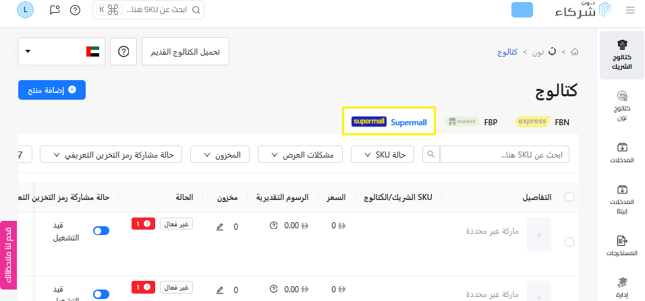Click غير فعال status tag, first row
The height and width of the screenshot is (301, 645).
177,224
